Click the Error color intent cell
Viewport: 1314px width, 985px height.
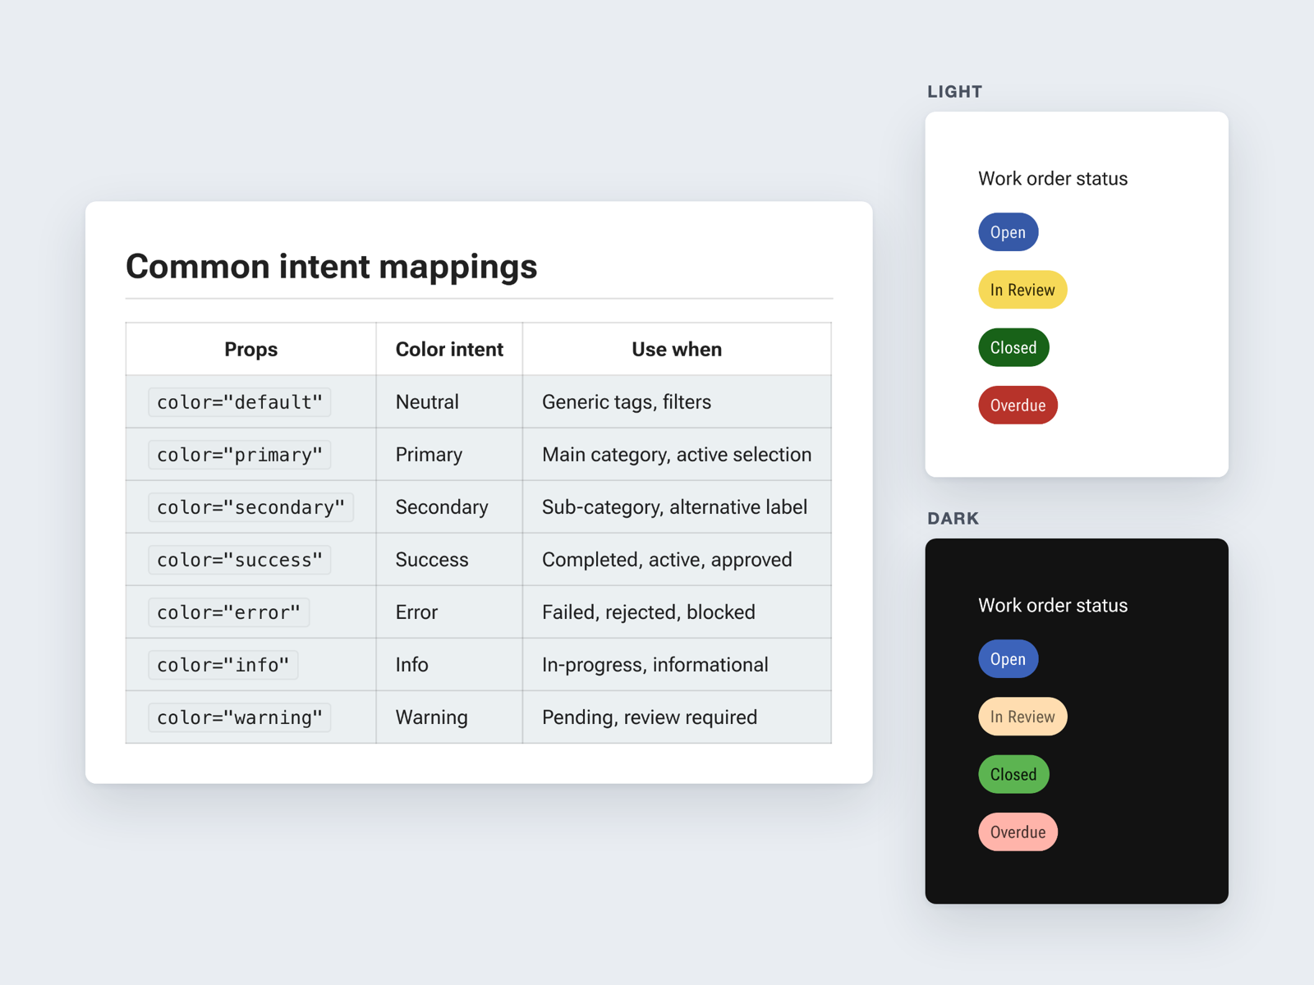[x=449, y=612]
